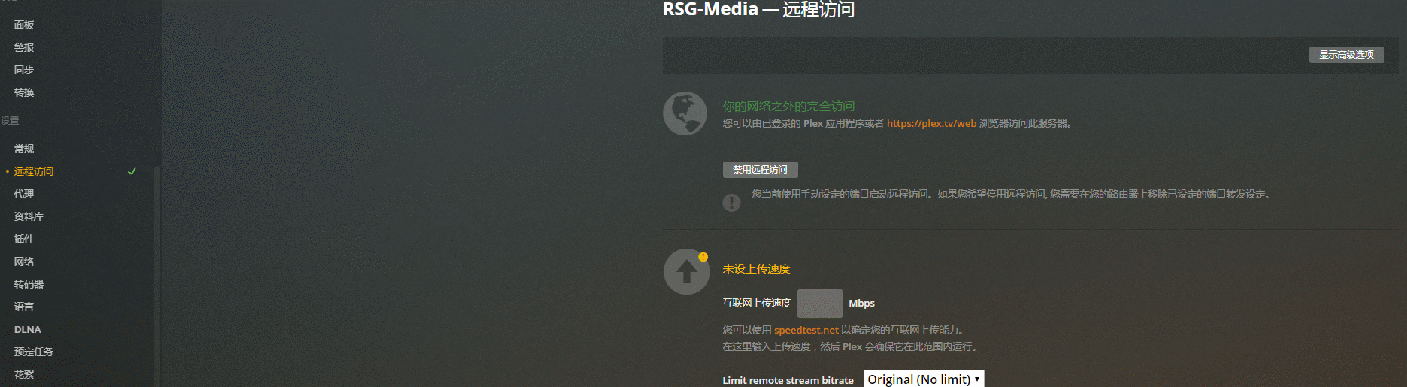Click the green checkmark beside 远程访问
Screen dimensions: 1407x387
[x=132, y=171]
